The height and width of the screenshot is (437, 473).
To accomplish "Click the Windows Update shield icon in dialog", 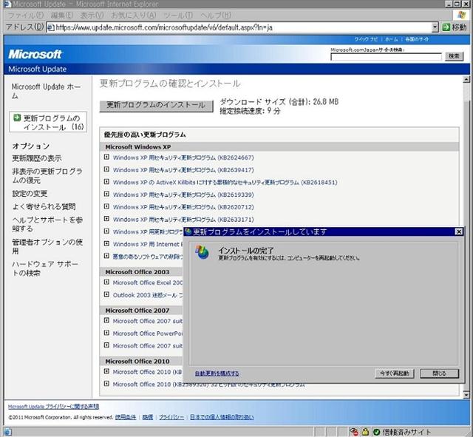I will coord(202,252).
